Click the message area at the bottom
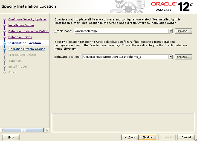Image resolution: width=197 pixels, height=141 pixels. 123,123
